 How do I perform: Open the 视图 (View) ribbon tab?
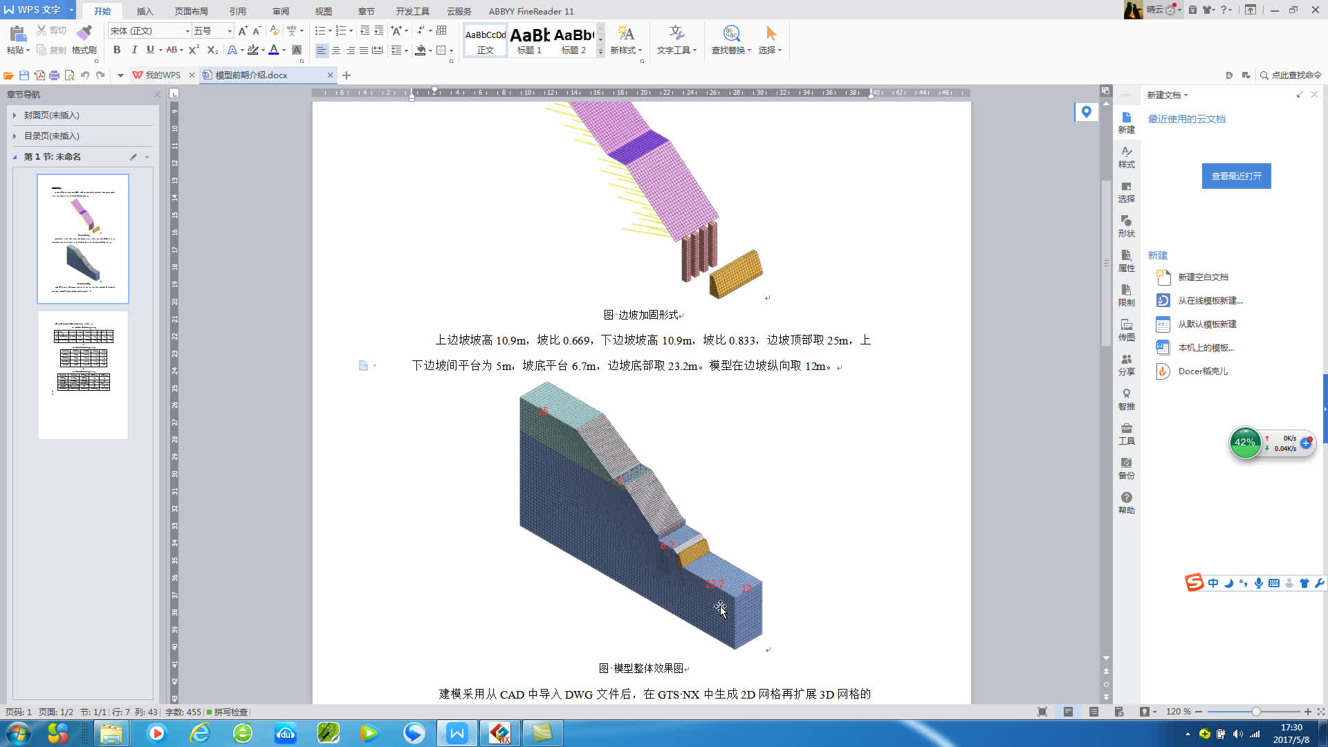tap(324, 11)
